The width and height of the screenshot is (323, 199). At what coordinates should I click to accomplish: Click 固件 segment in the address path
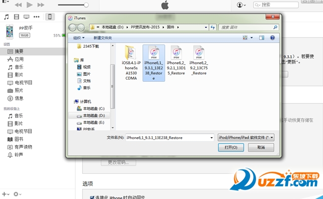tap(170, 27)
